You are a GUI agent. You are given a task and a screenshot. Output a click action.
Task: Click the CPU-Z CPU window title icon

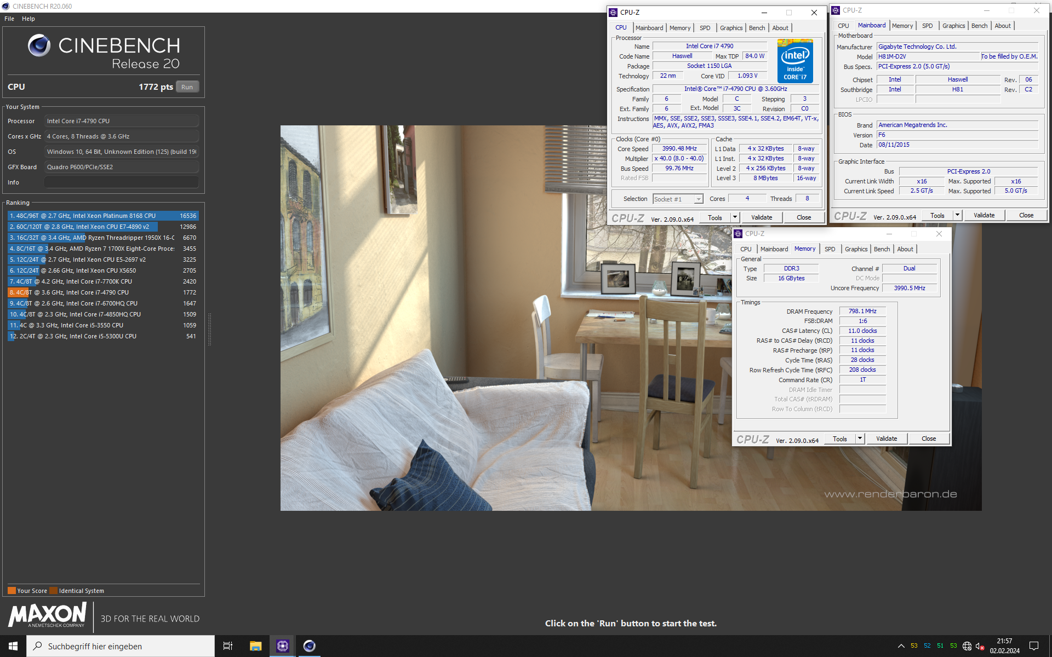[x=613, y=13]
